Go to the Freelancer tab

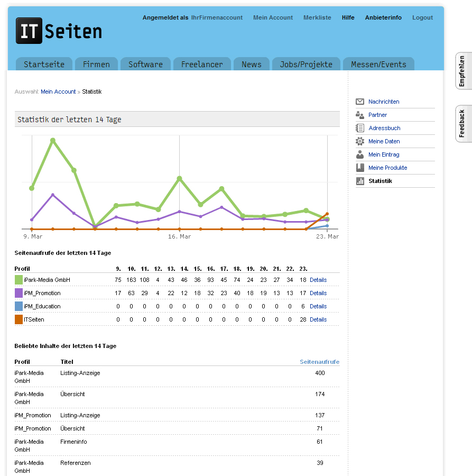[202, 64]
